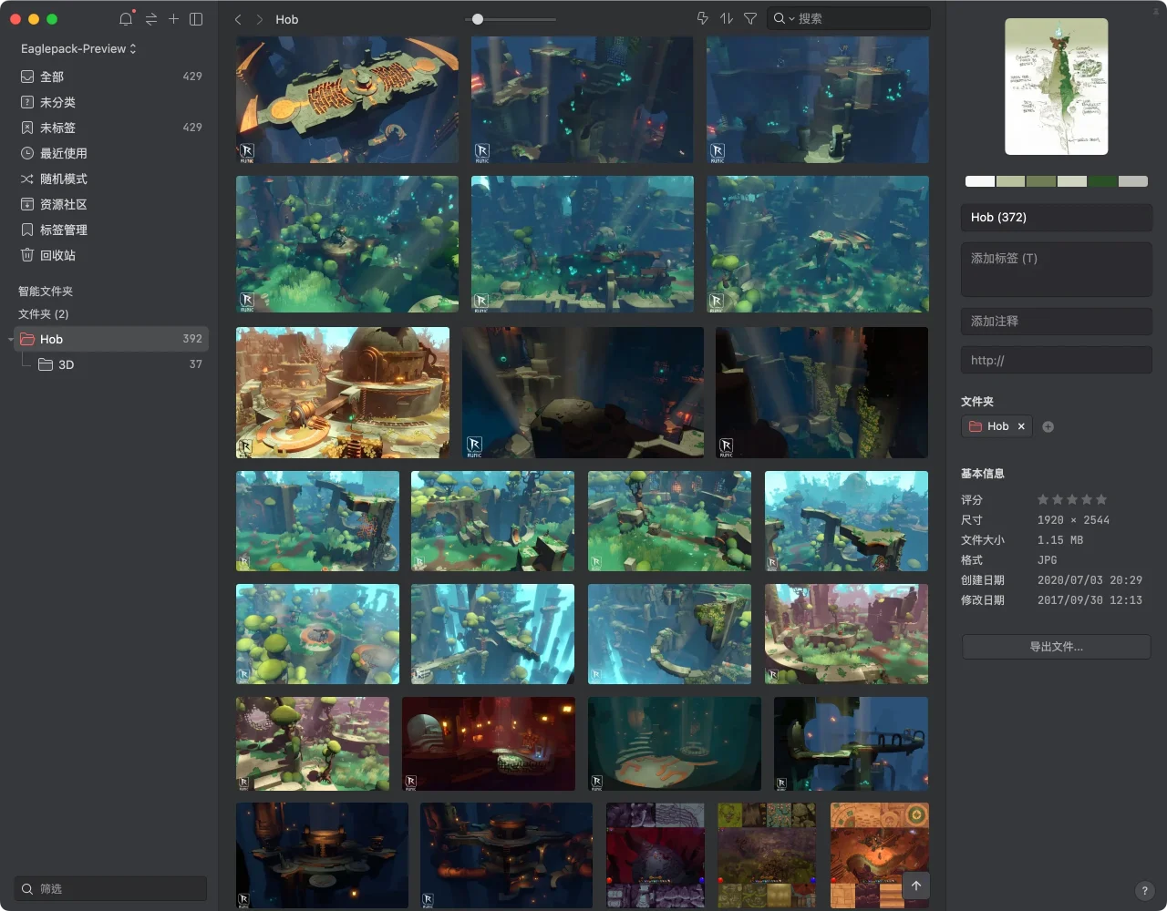Select the Hob folder row

point(109,339)
